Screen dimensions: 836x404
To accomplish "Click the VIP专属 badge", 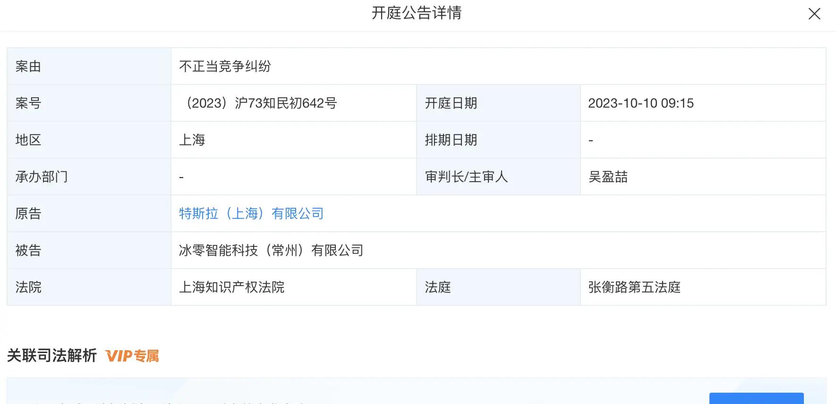I will click(132, 356).
